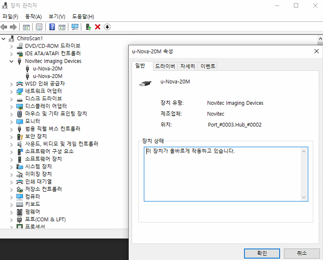Switch to the 이벤트 tab
The height and width of the screenshot is (260, 323).
coord(208,67)
